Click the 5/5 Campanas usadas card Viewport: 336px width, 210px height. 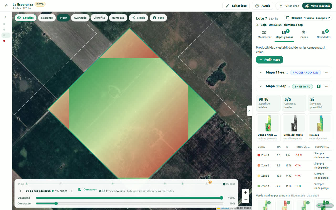294,103
